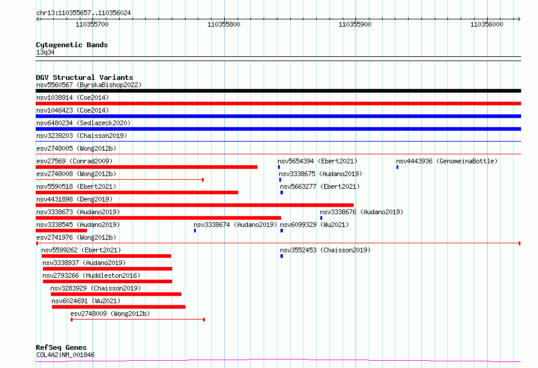Click the blue marker under nsv6099329

[x=282, y=231]
